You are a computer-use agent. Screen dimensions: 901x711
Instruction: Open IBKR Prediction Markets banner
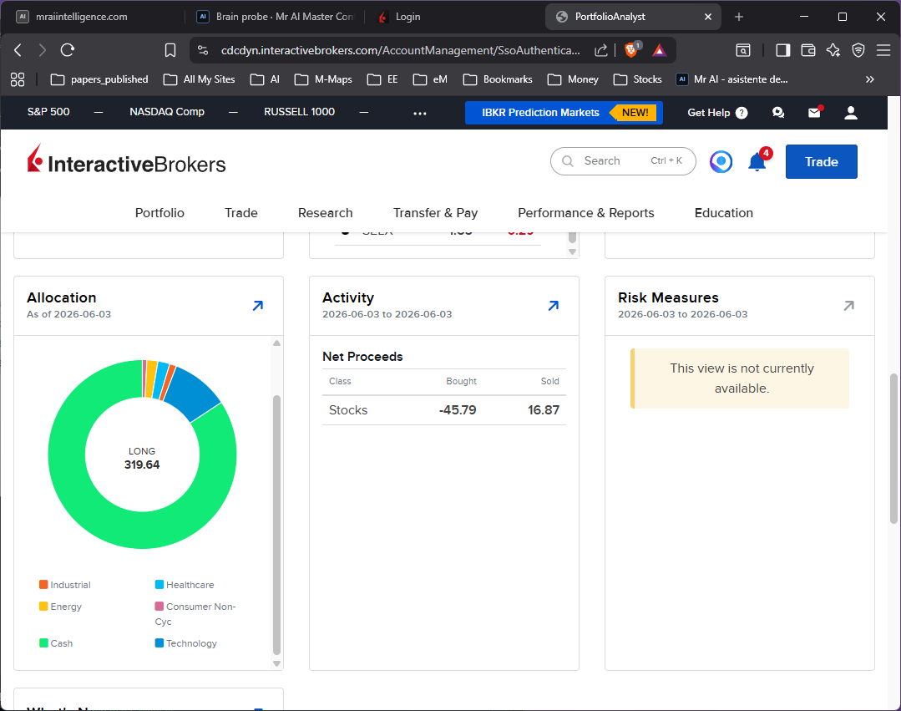pos(564,113)
